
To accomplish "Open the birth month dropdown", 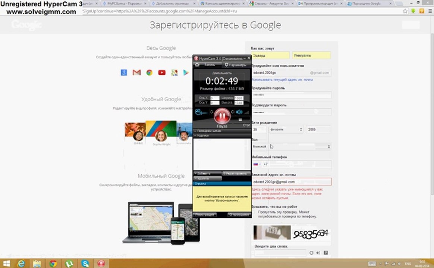I will click(x=286, y=129).
